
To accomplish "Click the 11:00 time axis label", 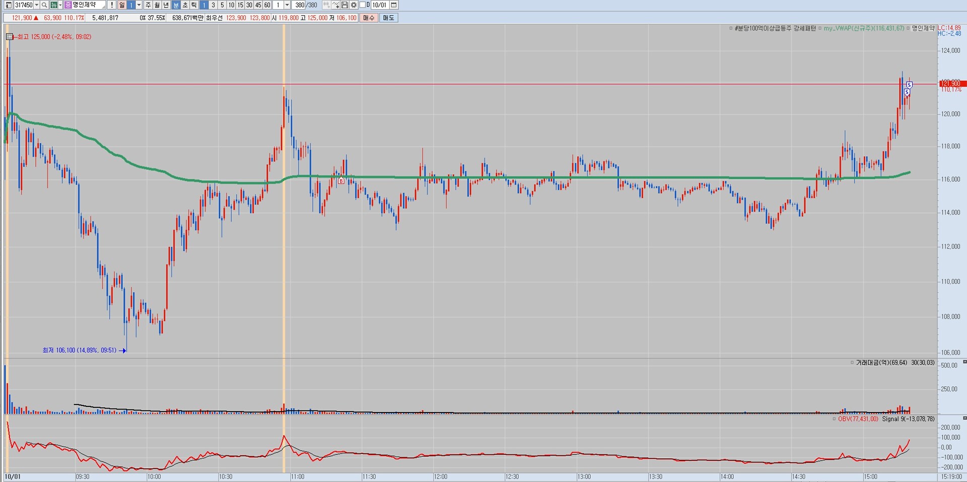I will coord(298,476).
